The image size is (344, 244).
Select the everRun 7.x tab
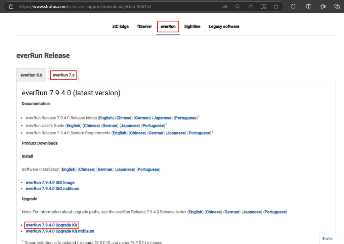point(63,75)
